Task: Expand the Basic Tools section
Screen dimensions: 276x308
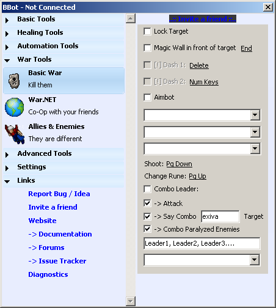Action: (7, 20)
